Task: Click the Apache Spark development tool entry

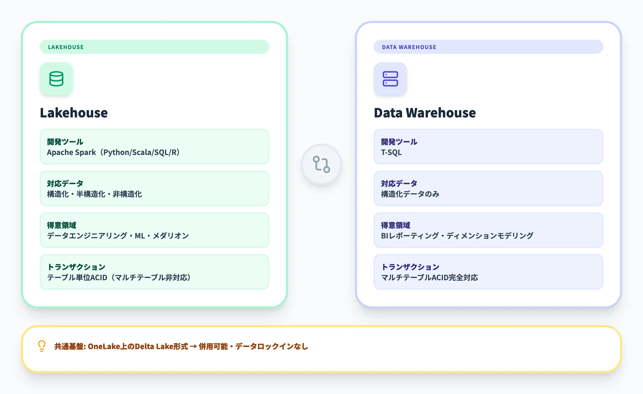Action: (113, 152)
